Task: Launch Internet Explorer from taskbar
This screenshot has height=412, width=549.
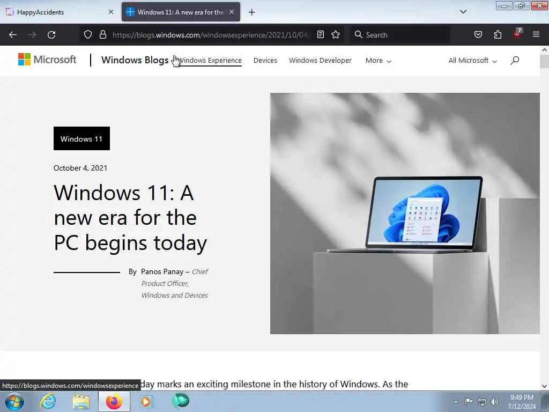Action: [48, 401]
